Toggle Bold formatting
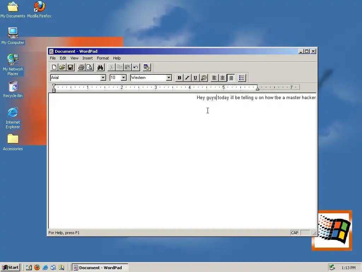 [x=179, y=78]
